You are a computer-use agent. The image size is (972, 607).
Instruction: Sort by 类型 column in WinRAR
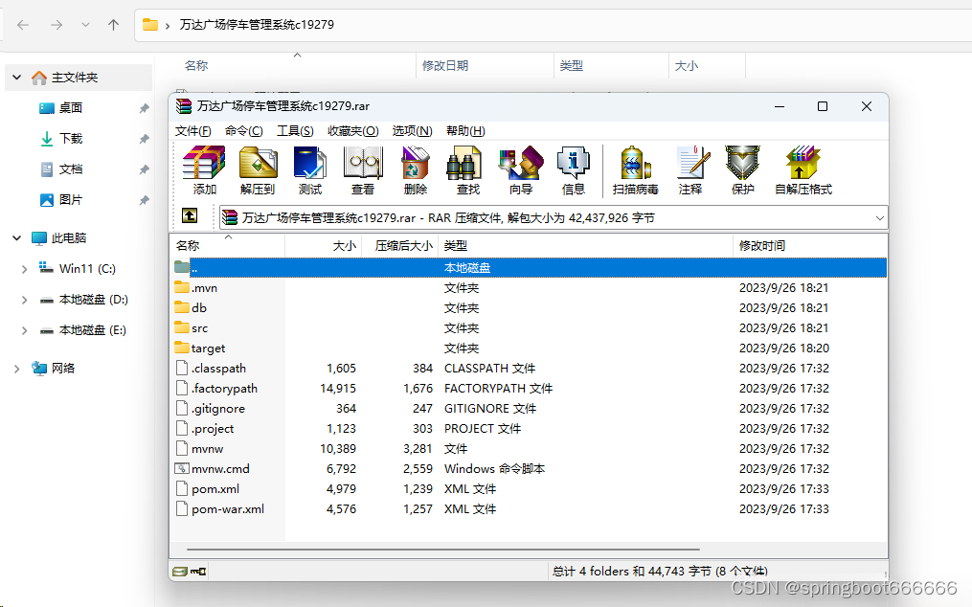pos(586,245)
